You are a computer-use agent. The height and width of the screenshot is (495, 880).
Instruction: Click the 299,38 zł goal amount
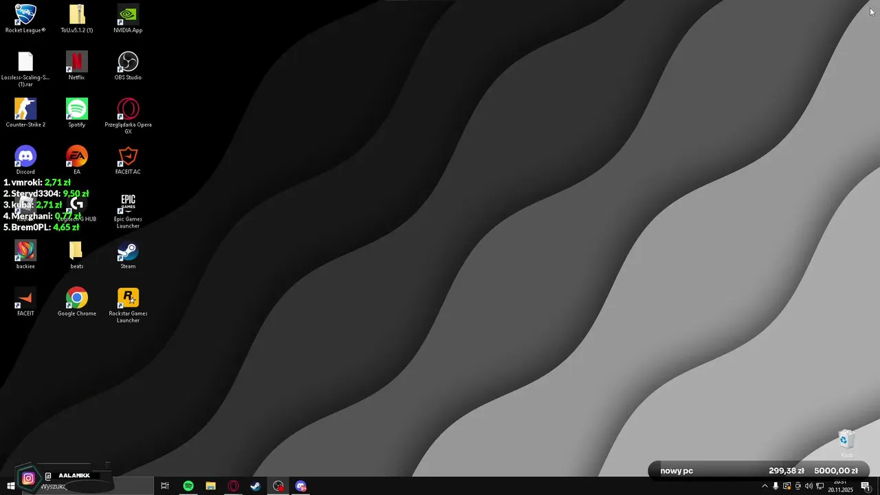click(x=786, y=471)
